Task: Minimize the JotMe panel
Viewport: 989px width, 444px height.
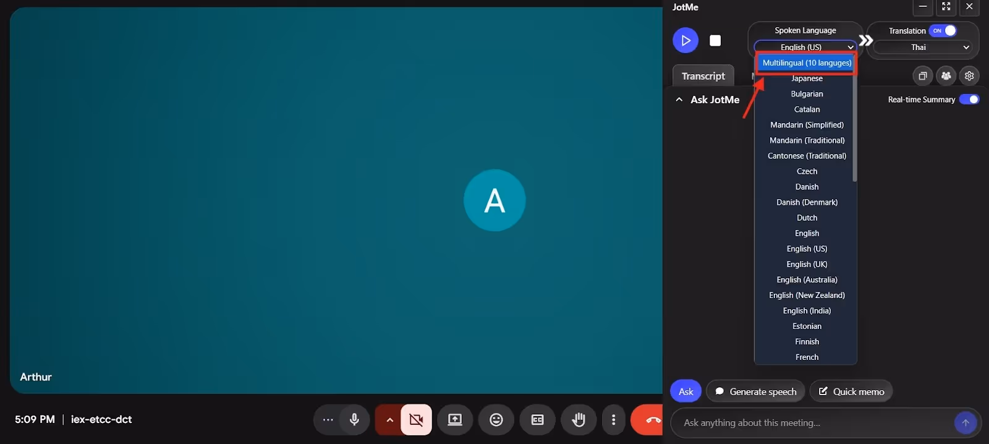Action: 922,7
